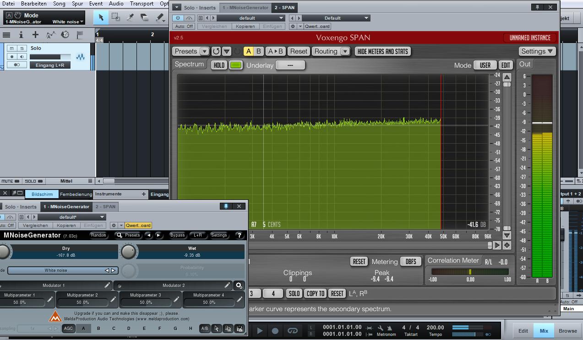The height and width of the screenshot is (340, 583).
Task: Switch to the 1 - MNoiseGenerator tab in SPAN window
Action: tap(245, 7)
